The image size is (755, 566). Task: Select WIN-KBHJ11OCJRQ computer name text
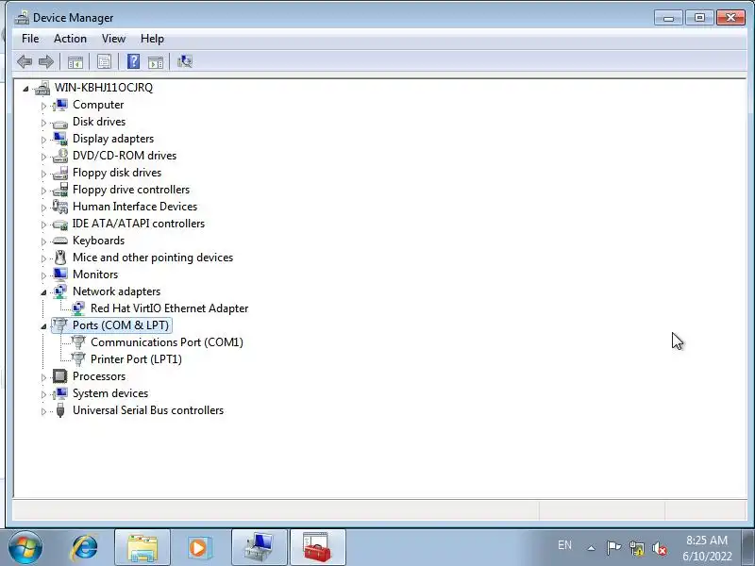tap(104, 88)
